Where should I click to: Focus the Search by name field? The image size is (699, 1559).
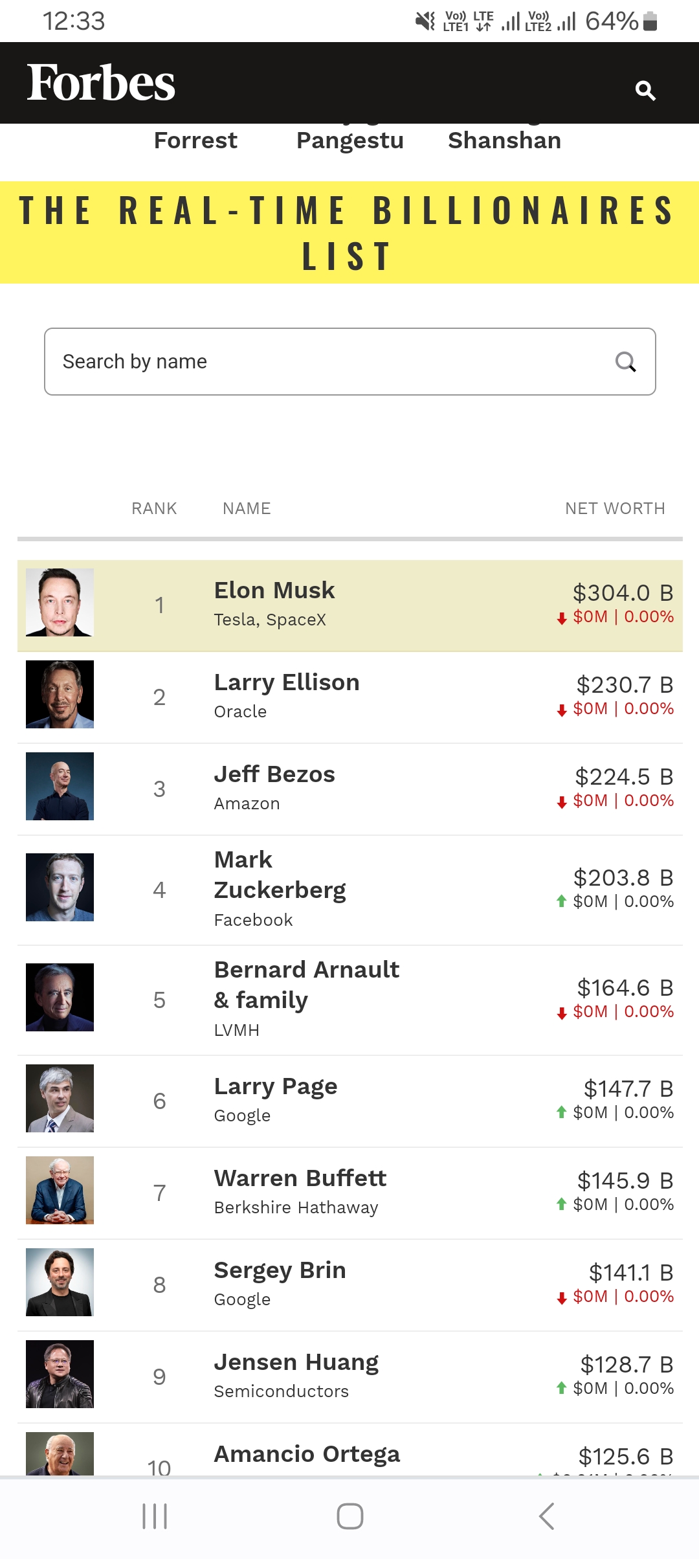click(x=324, y=362)
